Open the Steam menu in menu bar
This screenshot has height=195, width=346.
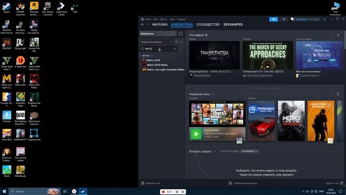click(148, 19)
